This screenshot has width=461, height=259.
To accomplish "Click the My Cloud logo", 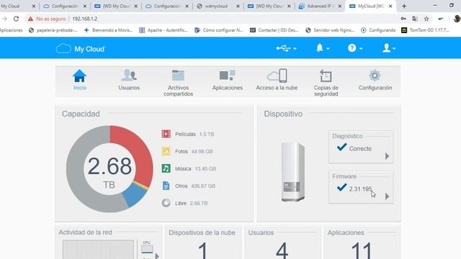I will coord(80,49).
